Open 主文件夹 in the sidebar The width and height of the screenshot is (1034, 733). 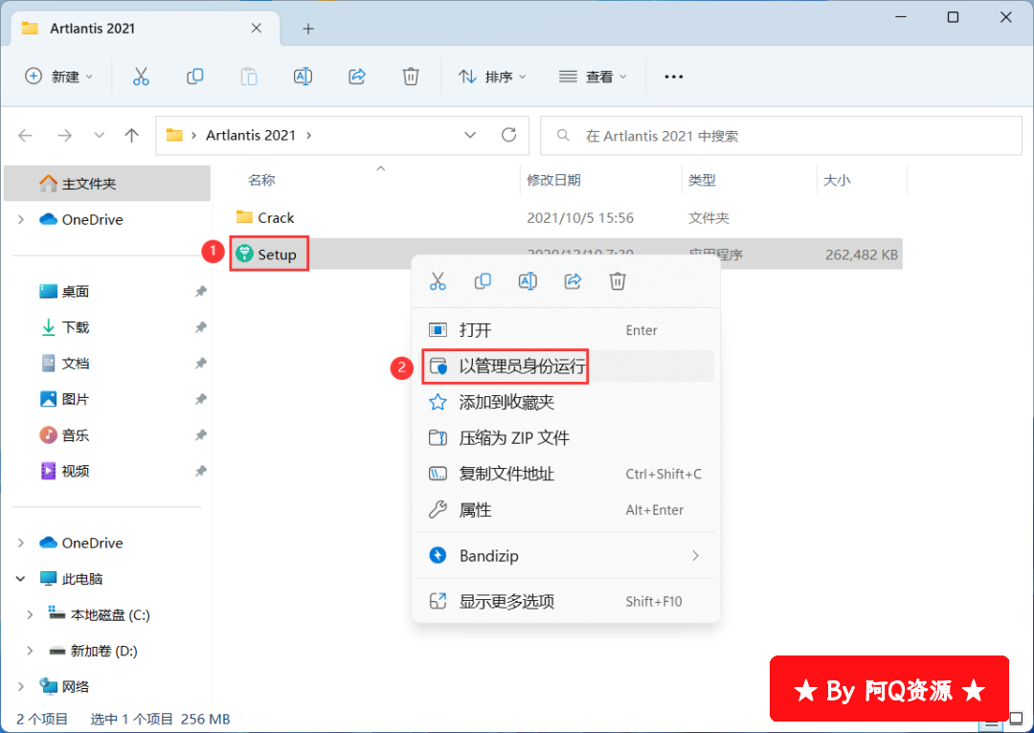click(107, 184)
